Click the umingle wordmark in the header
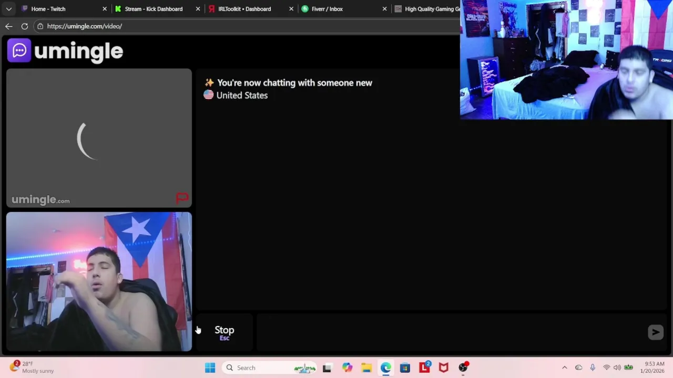The width and height of the screenshot is (673, 378). [x=78, y=51]
